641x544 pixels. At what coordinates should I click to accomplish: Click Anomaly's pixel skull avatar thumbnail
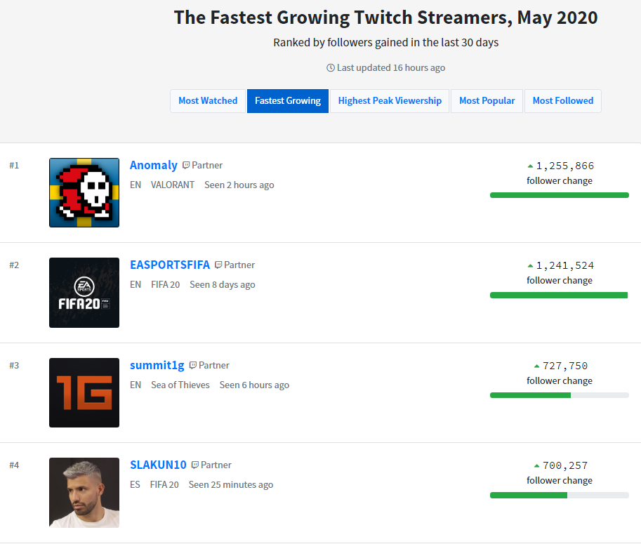84,192
